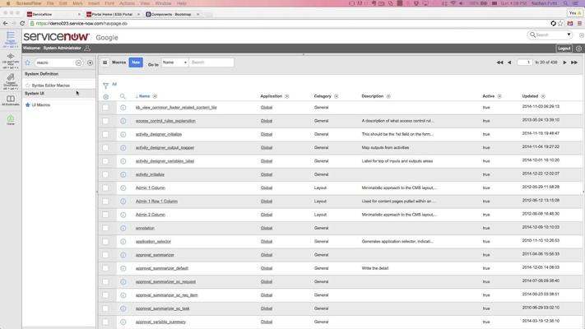Open the Edit menu in the macOS menu bar
Screen dimensions: 585x329
tap(63, 3)
